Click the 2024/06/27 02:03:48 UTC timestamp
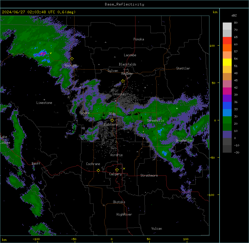This screenshot has width=249, height=243. 29,12
